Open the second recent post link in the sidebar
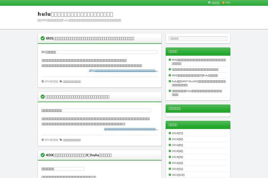This screenshot has width=268, height=178. coord(195,69)
